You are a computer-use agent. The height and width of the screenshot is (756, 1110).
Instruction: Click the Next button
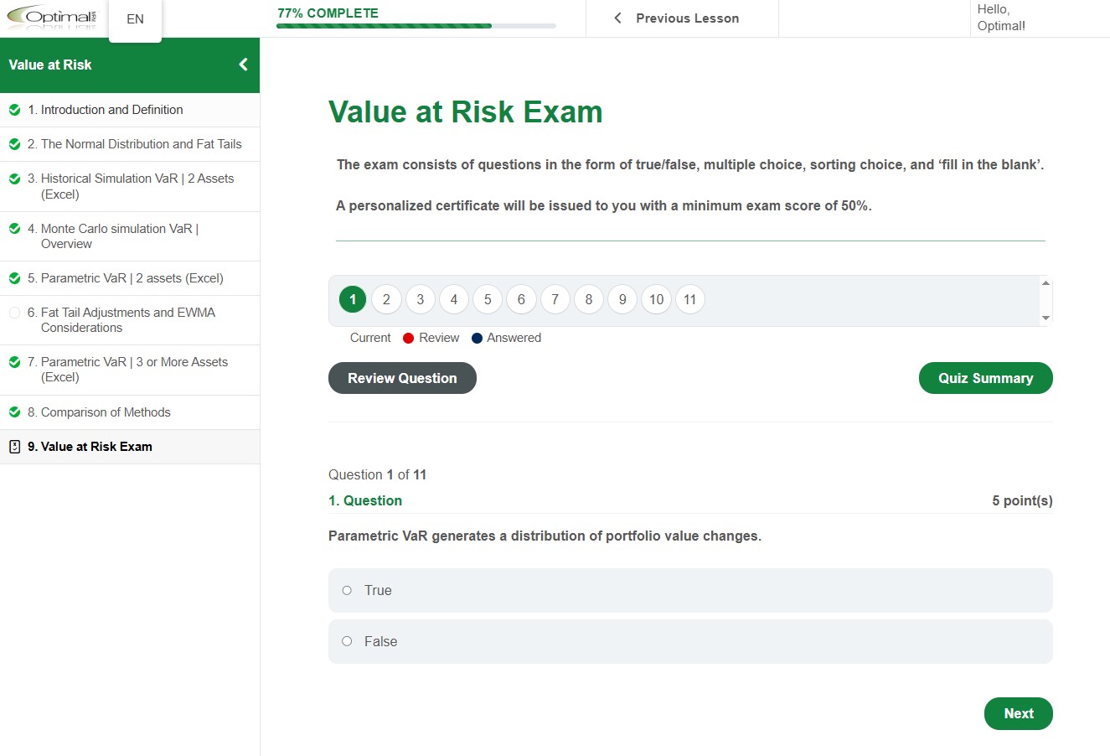(x=1018, y=714)
